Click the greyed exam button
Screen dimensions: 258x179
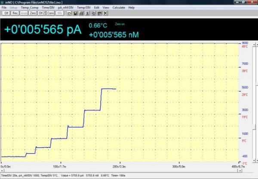pos(24,13)
